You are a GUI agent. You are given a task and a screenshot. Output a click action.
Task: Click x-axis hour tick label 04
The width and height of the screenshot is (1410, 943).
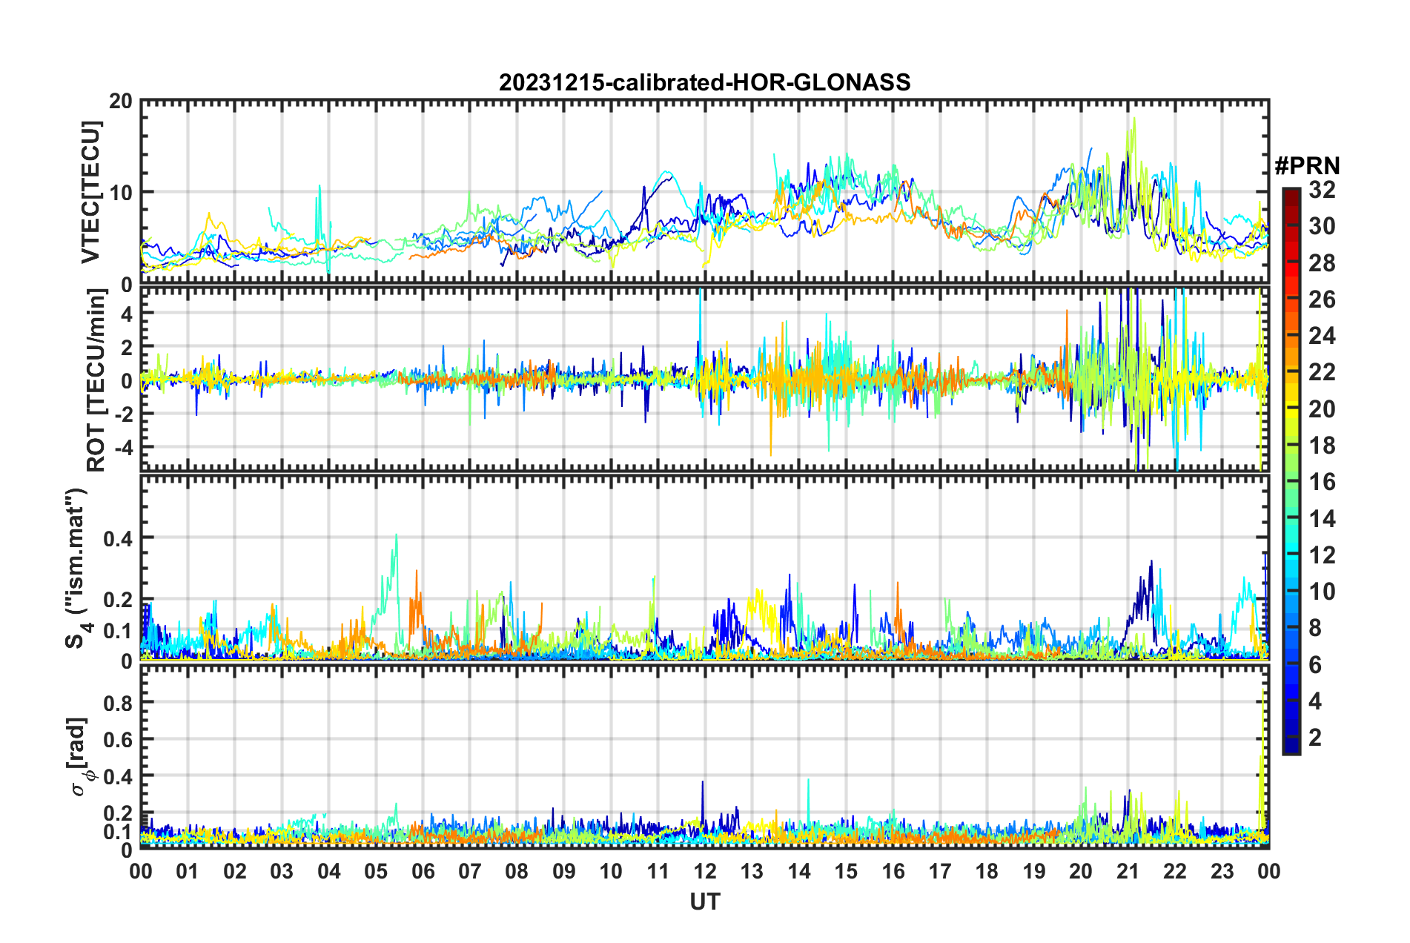click(329, 871)
